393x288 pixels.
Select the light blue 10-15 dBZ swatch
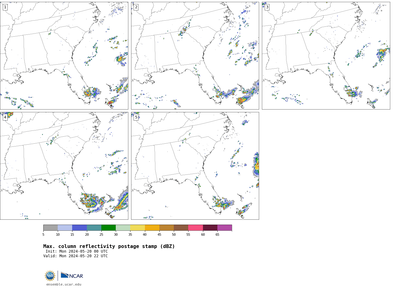[65, 228]
